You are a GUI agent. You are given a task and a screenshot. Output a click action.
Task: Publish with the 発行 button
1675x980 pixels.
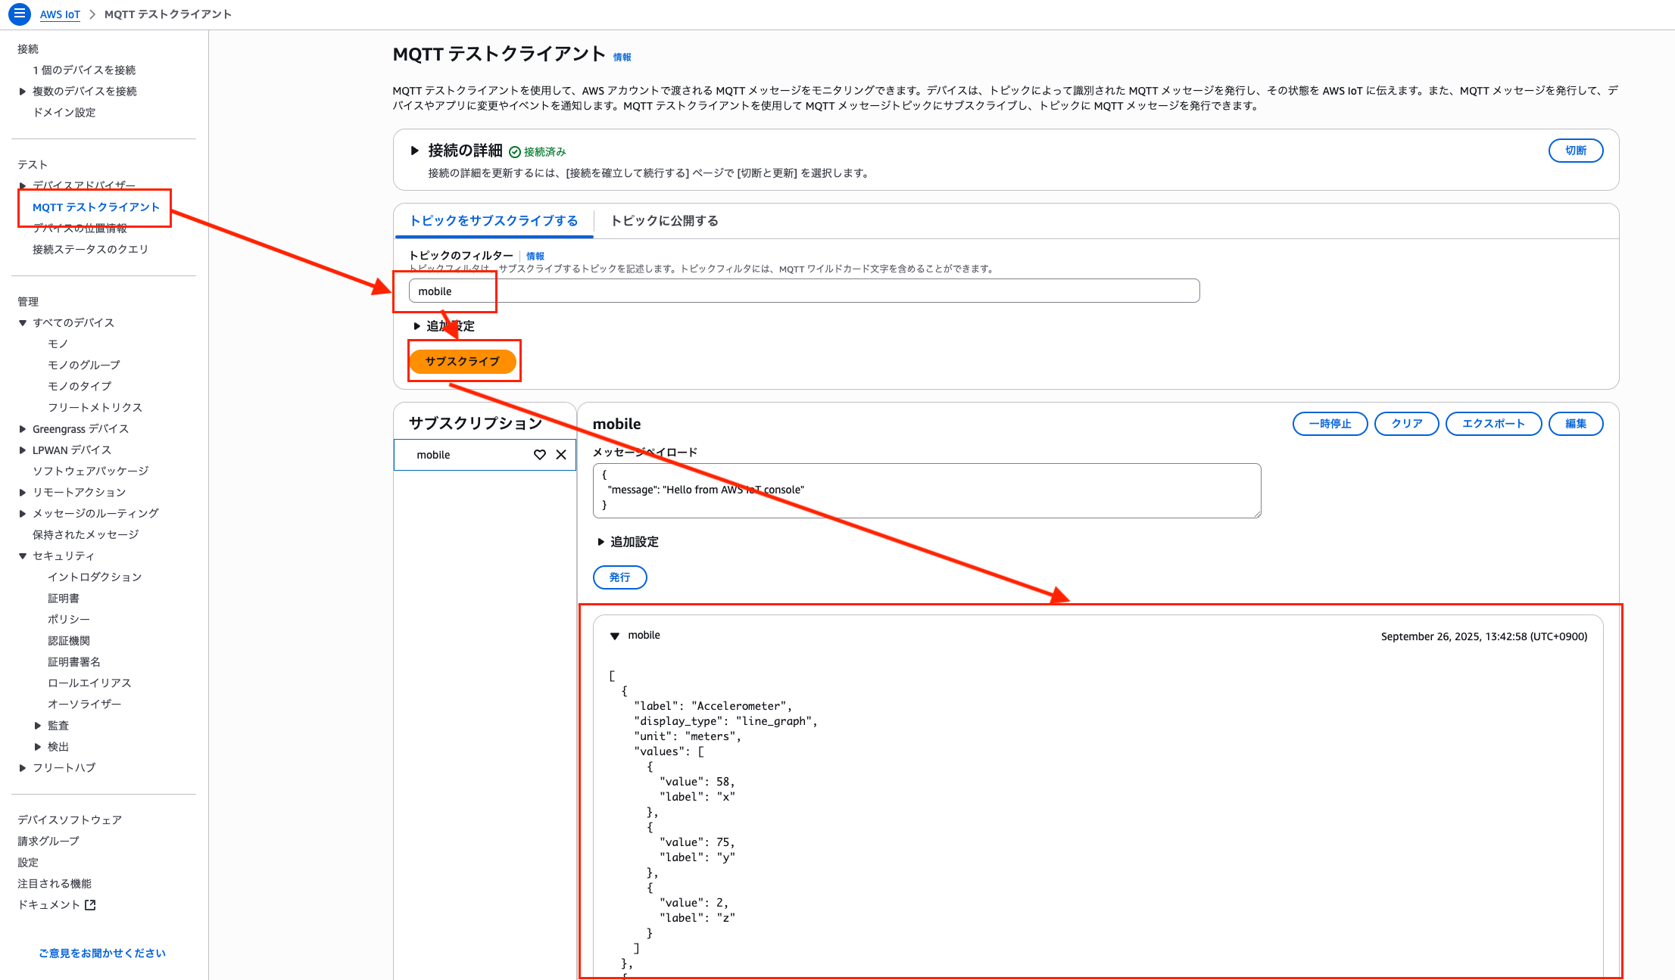(619, 577)
